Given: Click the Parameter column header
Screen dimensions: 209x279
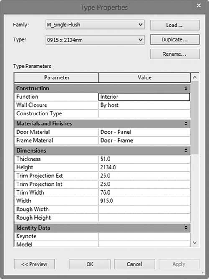Looking at the screenshot, I should point(56,77).
